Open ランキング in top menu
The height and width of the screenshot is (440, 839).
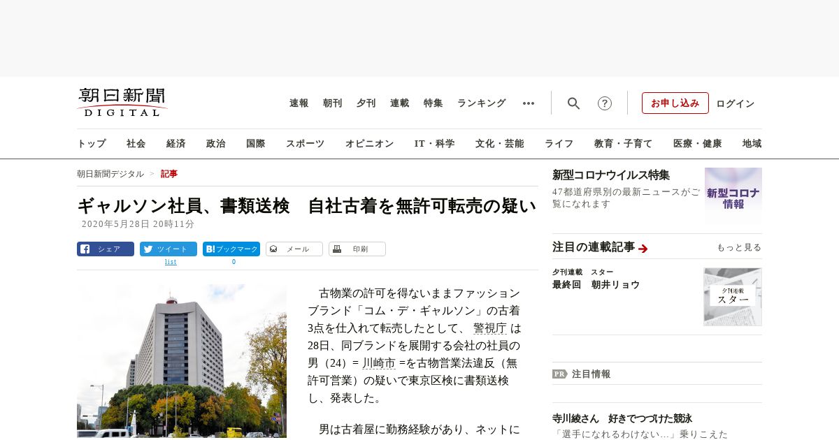tap(482, 103)
